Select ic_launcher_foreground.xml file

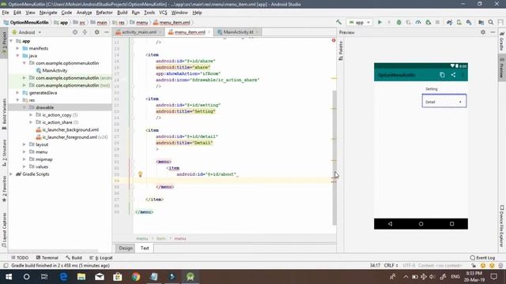click(71, 137)
